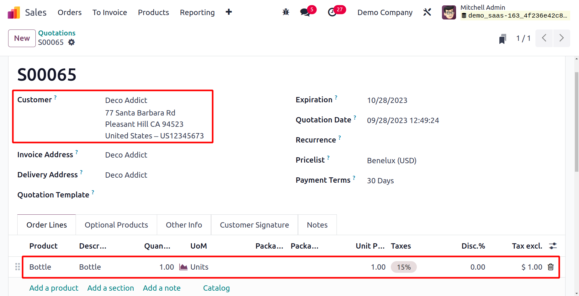
Task: Click the 15% tax tag
Action: 403,267
